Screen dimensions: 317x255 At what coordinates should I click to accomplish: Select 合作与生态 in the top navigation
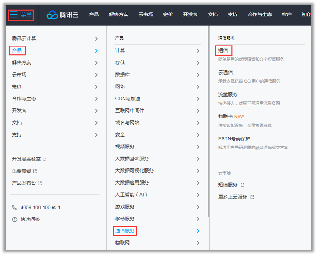point(259,15)
